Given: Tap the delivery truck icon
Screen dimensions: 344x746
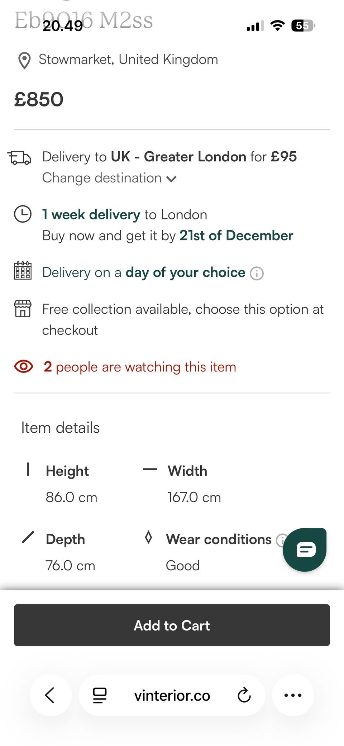Looking at the screenshot, I should (x=20, y=158).
